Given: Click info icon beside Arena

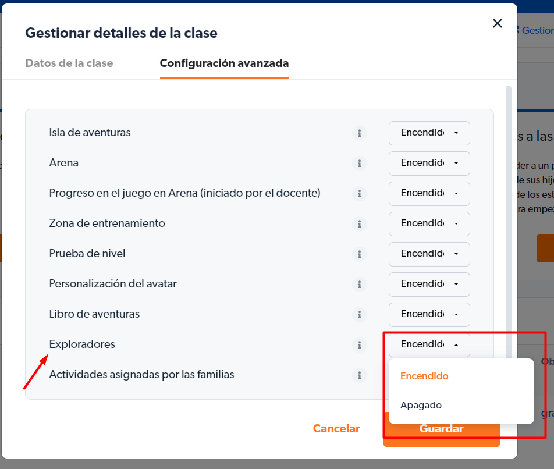Looking at the screenshot, I should point(360,164).
